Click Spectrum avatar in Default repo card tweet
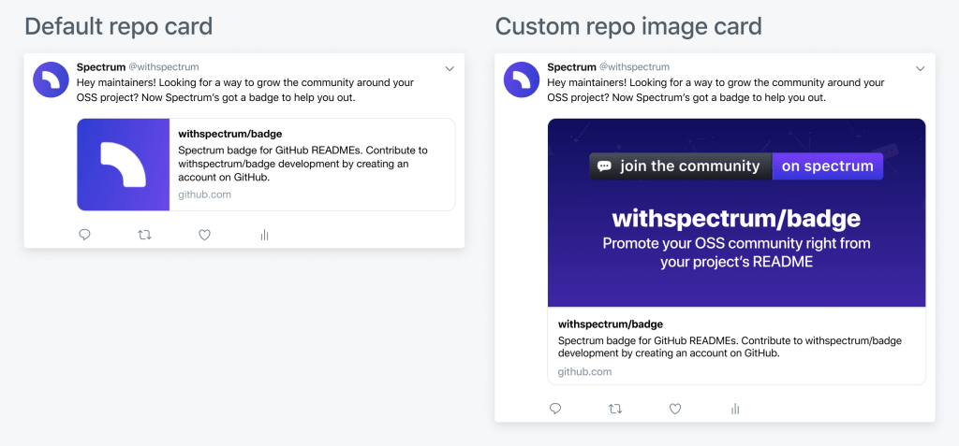This screenshot has width=959, height=446. tap(51, 80)
